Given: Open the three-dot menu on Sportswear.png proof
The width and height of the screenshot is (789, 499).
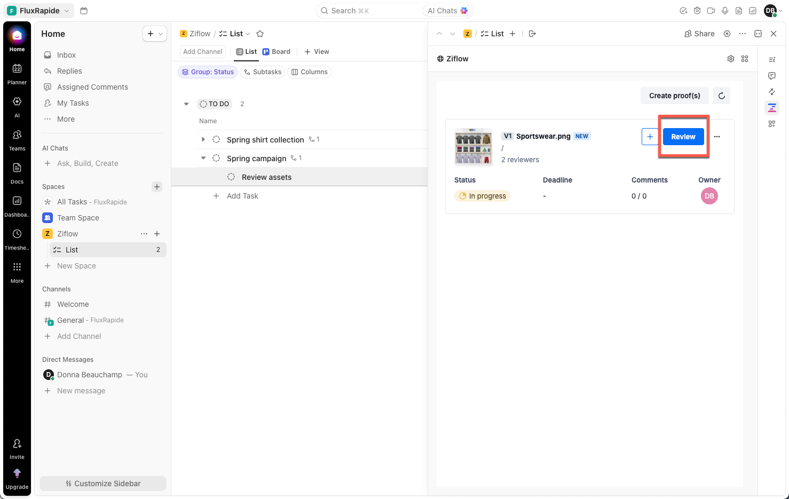Looking at the screenshot, I should 717,137.
